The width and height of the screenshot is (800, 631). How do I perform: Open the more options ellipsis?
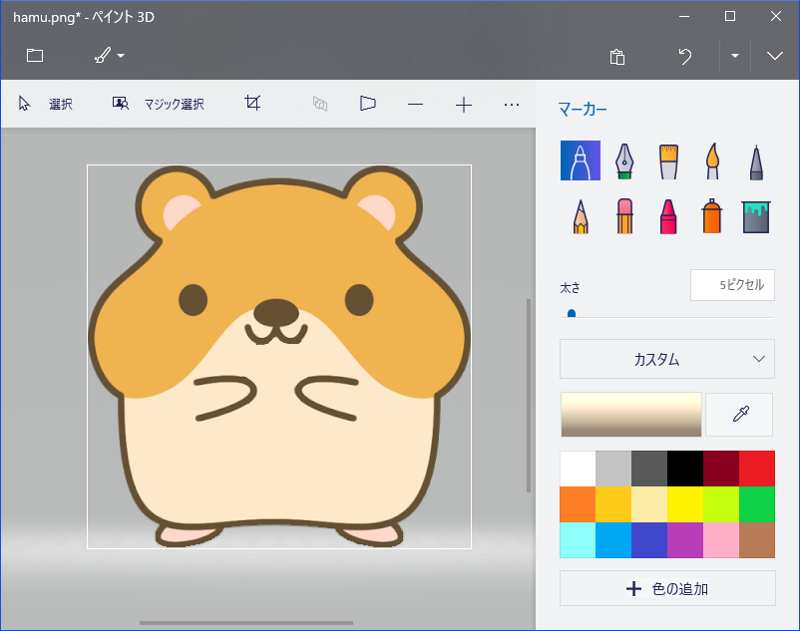(512, 105)
